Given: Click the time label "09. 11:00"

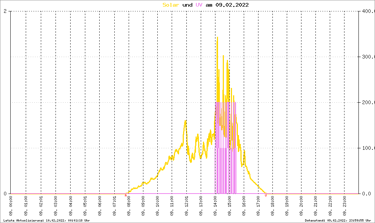Looking at the screenshot, I should pos(172,206).
